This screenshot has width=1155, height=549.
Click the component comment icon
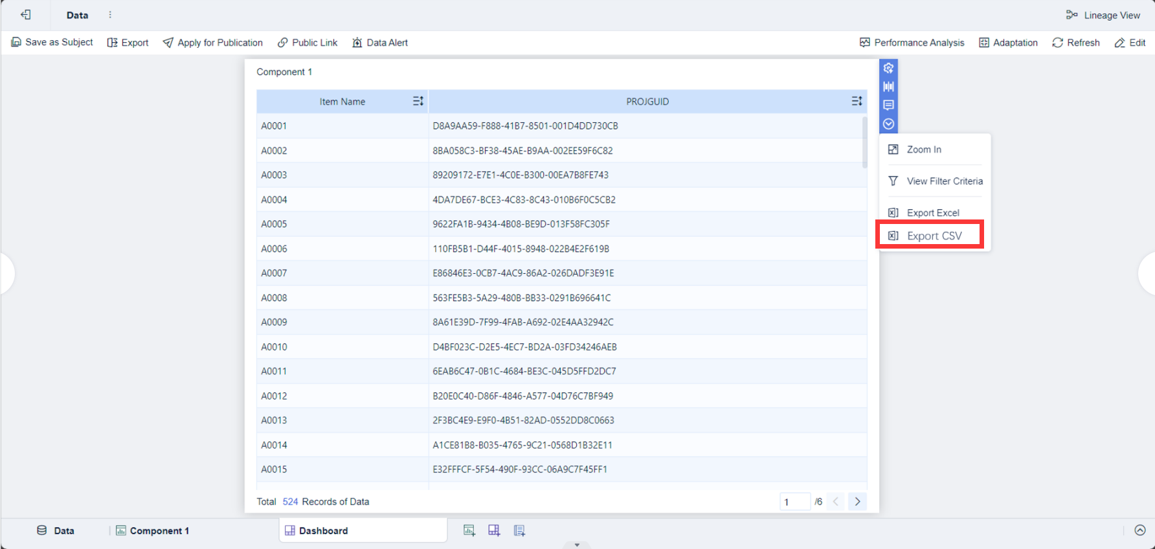point(888,105)
